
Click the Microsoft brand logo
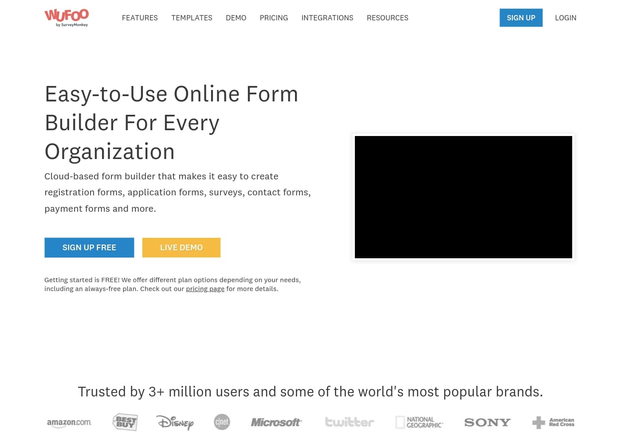(x=276, y=422)
